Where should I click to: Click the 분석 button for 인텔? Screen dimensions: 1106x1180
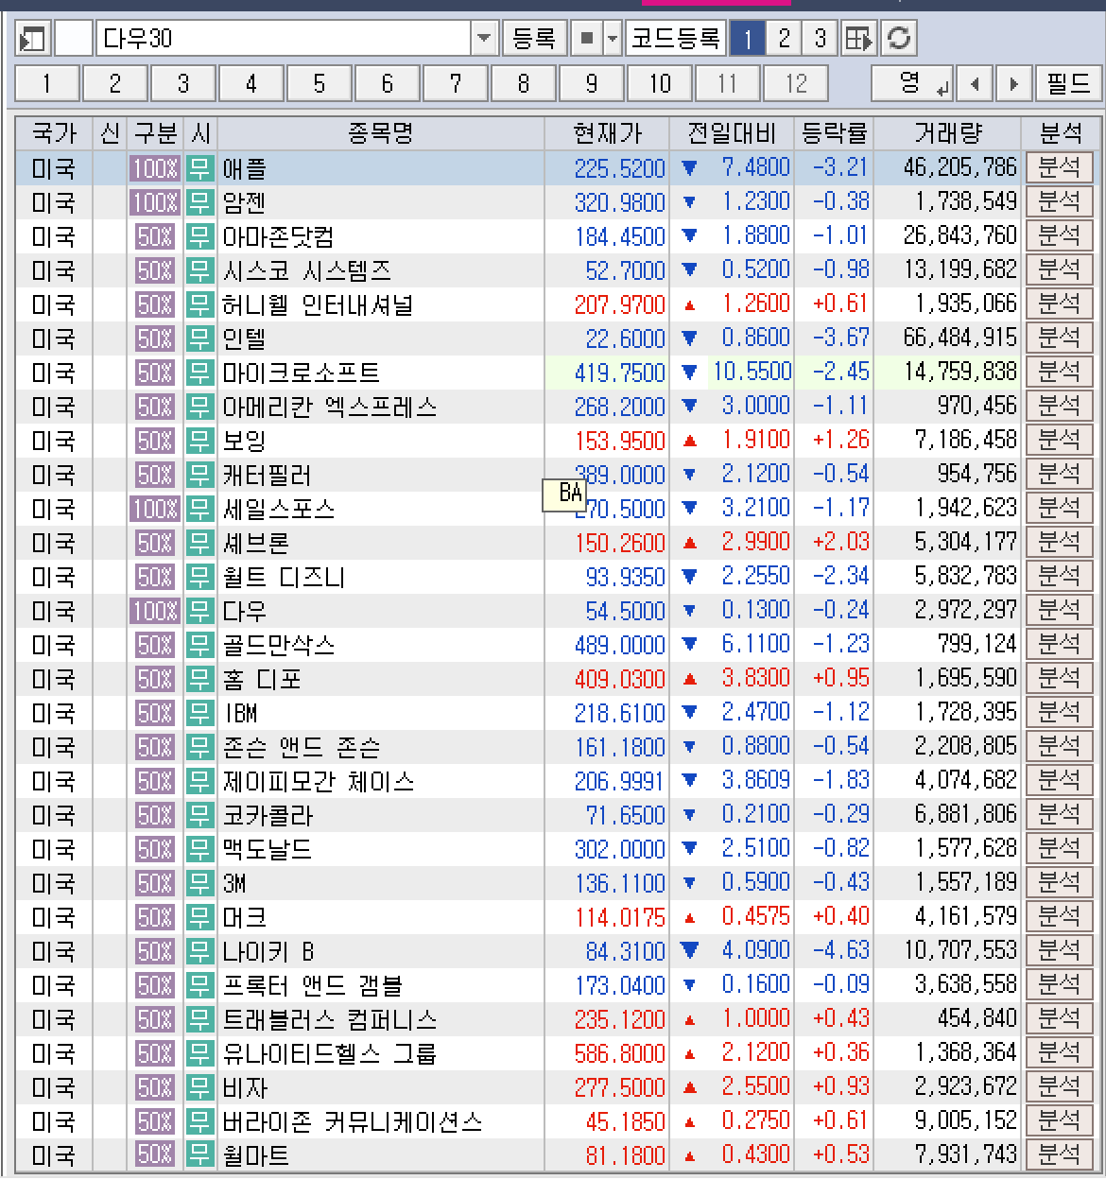coord(1059,338)
